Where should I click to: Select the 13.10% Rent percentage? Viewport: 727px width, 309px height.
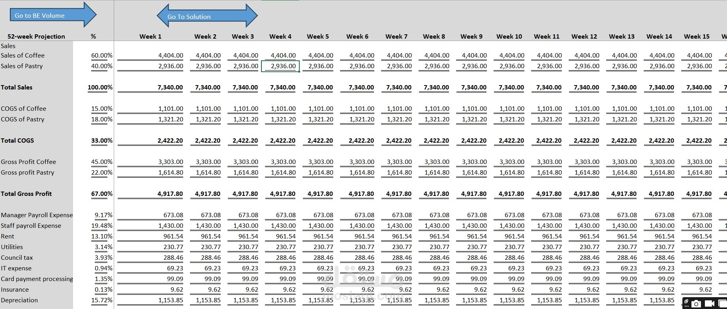(x=102, y=236)
